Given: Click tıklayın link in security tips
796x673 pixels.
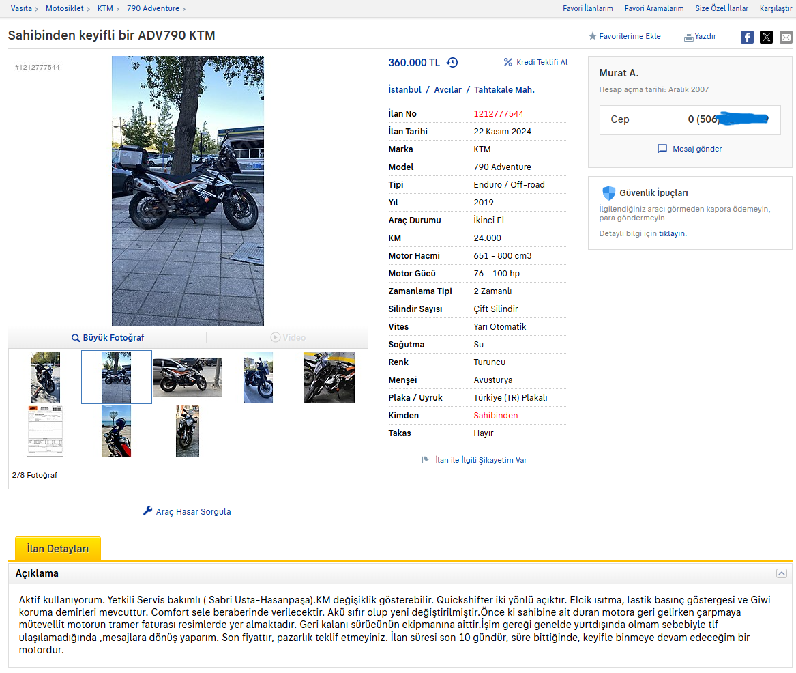Looking at the screenshot, I should click(x=672, y=233).
